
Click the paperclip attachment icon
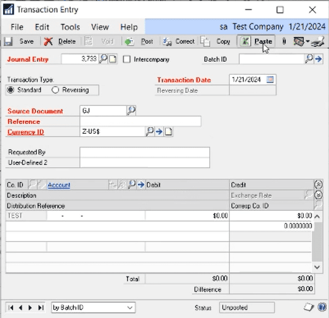click(284, 42)
